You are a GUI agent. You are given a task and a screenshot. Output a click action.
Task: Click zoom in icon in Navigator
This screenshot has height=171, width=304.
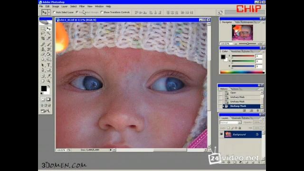[x=260, y=44]
